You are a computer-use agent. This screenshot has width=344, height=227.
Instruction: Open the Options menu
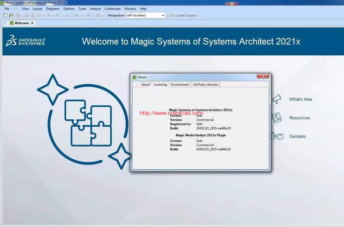click(69, 9)
